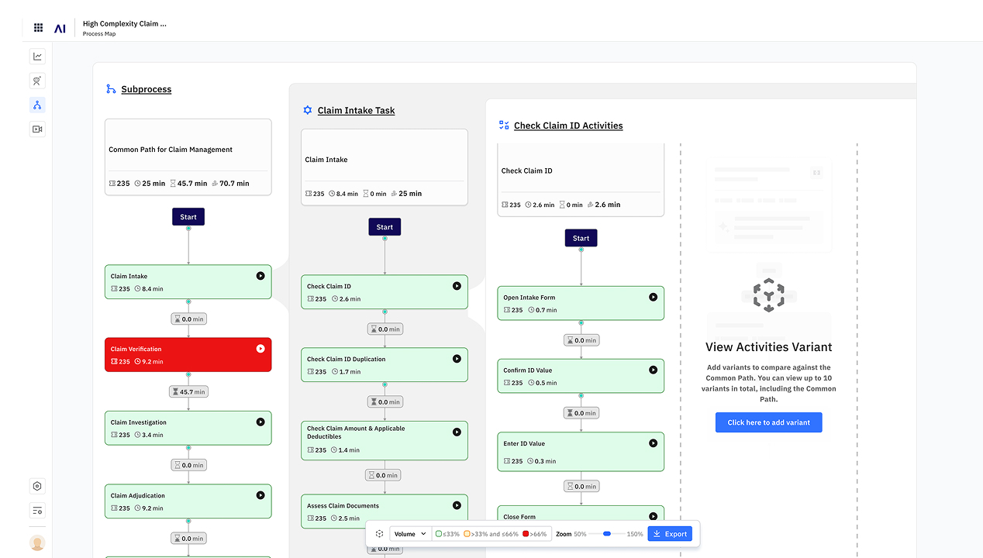Click the recenter map icon beside Volume
This screenshot has width=983, height=558.
point(379,534)
